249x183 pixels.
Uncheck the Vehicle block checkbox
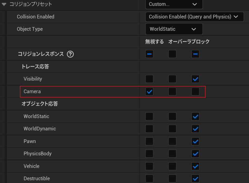(x=195, y=166)
